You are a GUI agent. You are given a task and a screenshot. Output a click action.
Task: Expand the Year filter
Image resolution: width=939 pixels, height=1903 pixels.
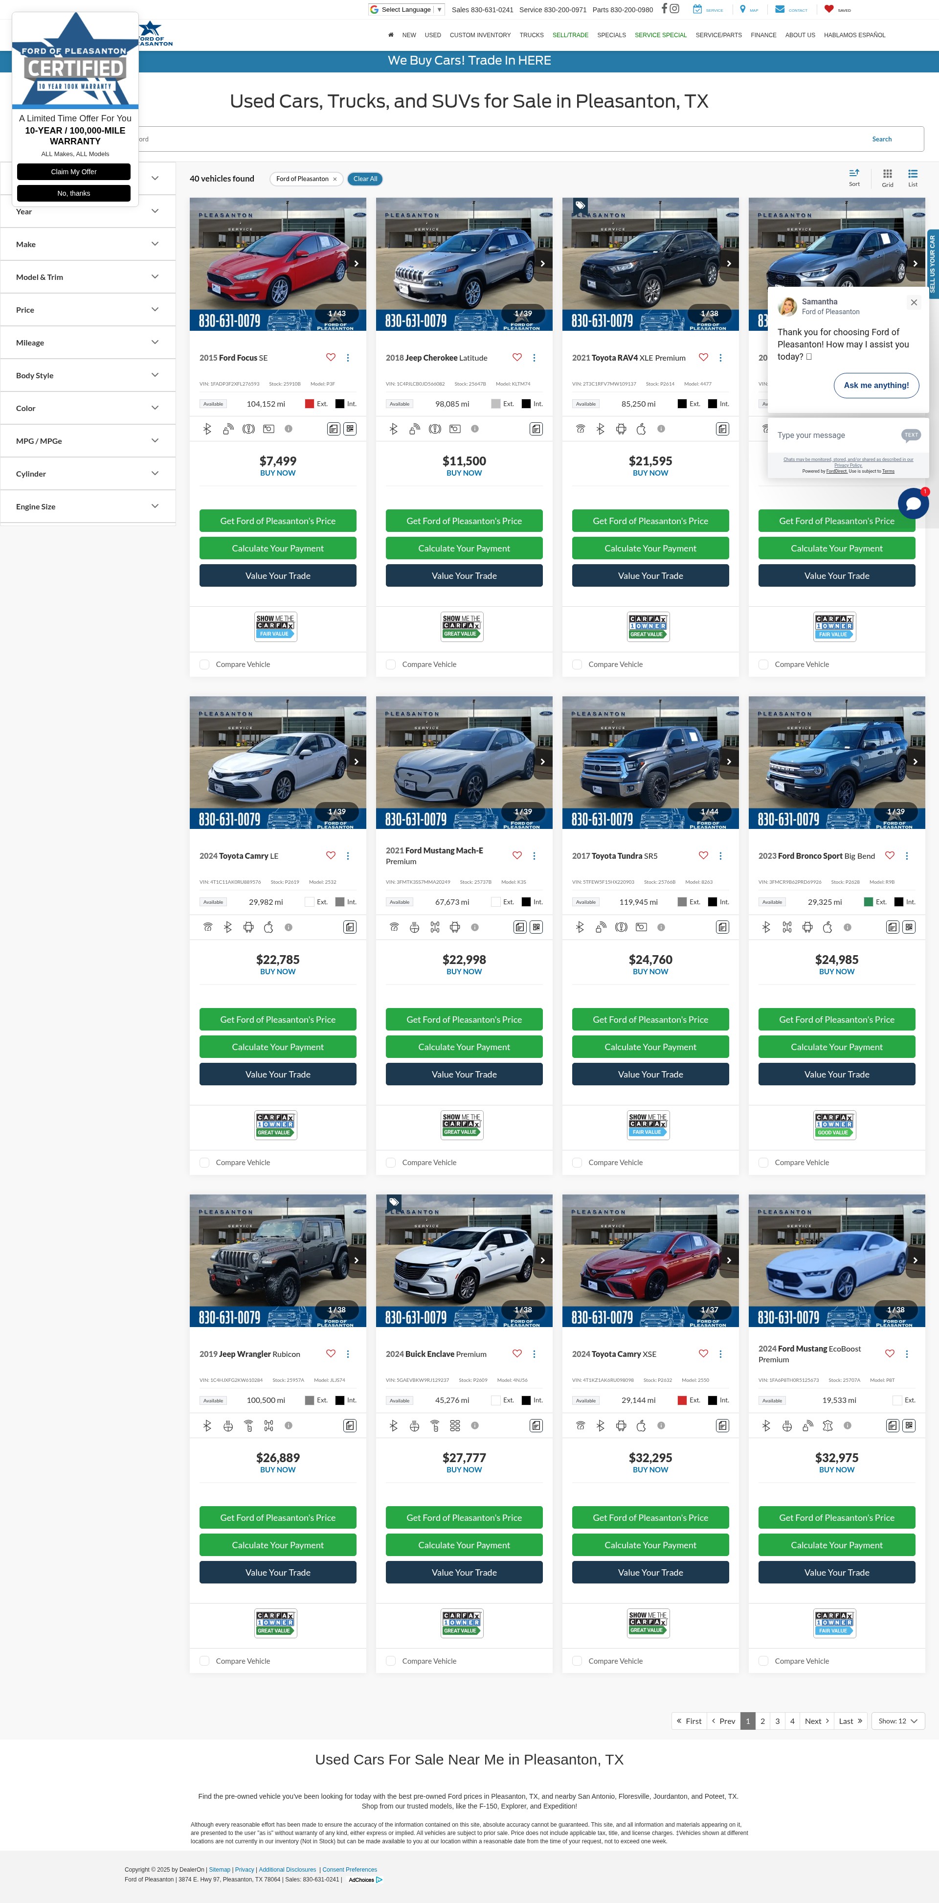pos(88,211)
